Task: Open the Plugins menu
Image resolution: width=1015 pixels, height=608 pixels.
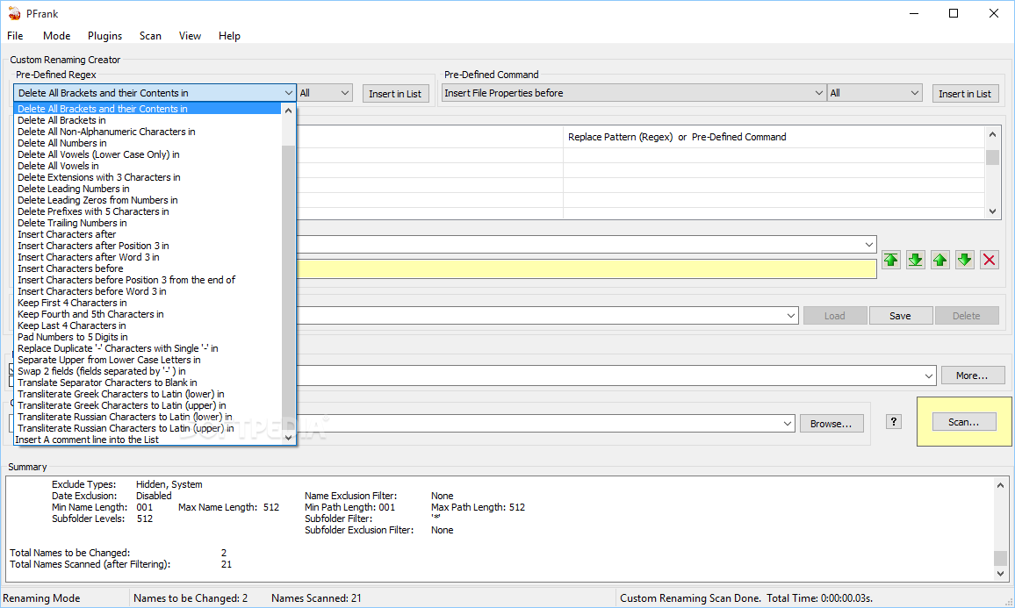Action: click(104, 36)
